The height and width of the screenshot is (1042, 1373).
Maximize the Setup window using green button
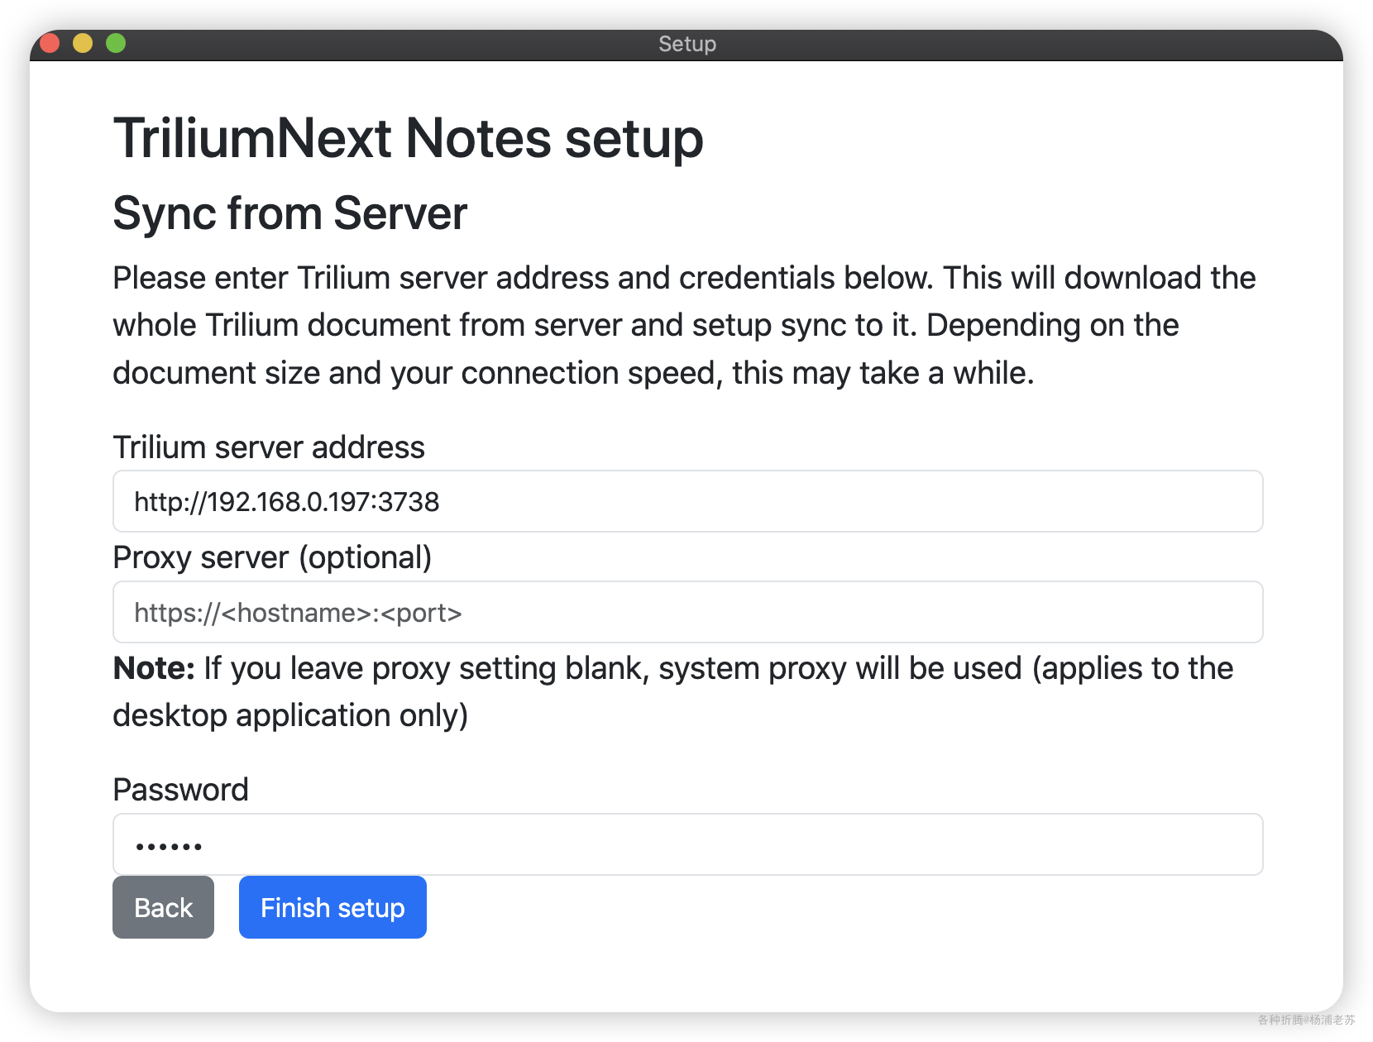coord(116,43)
